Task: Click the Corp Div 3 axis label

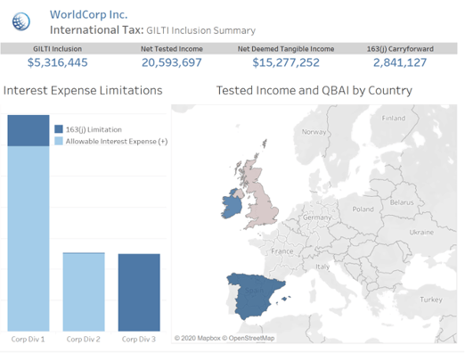Action: 139,339
